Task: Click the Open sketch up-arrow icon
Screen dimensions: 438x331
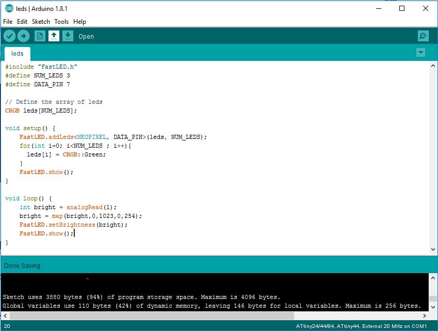Action: pyautogui.click(x=54, y=36)
